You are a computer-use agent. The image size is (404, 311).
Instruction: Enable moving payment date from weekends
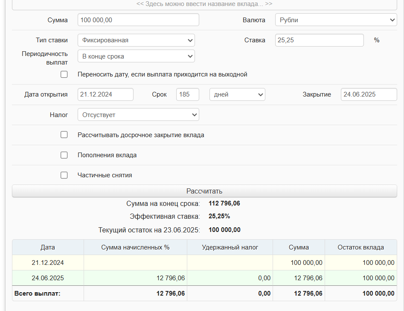(x=64, y=74)
